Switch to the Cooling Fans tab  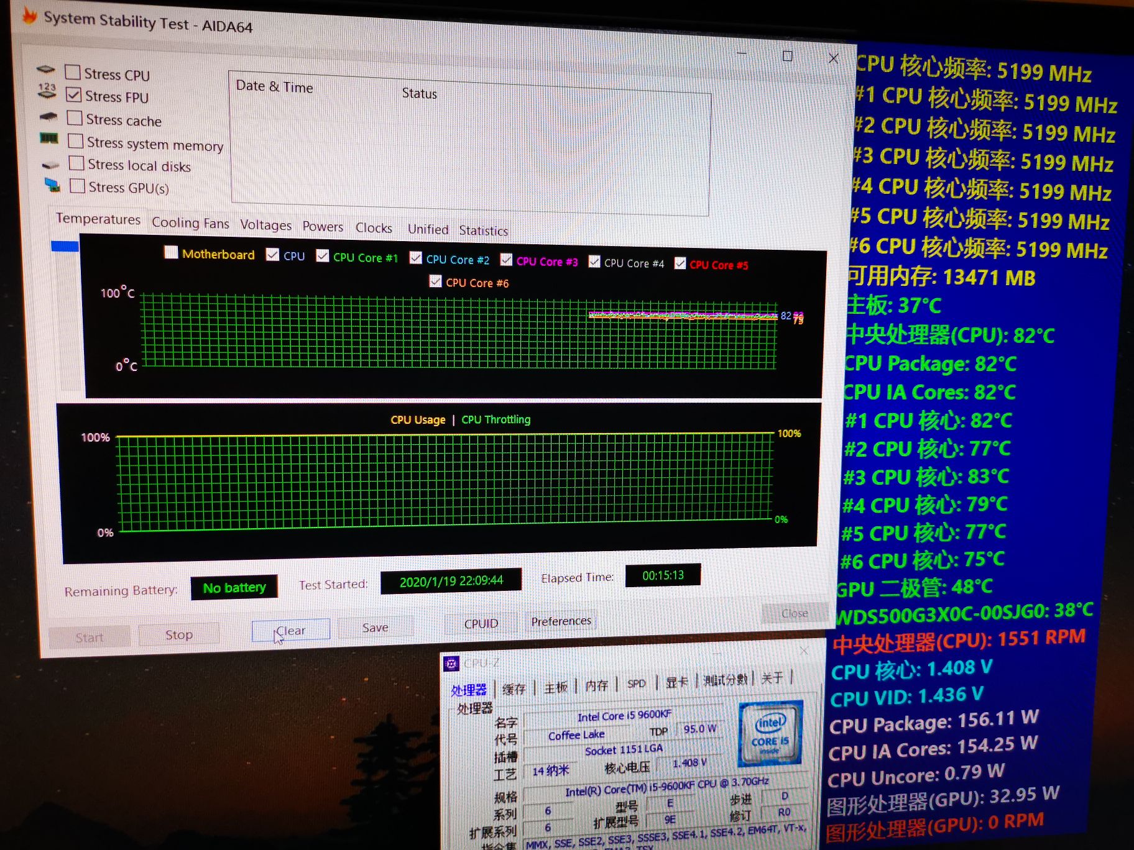click(190, 223)
